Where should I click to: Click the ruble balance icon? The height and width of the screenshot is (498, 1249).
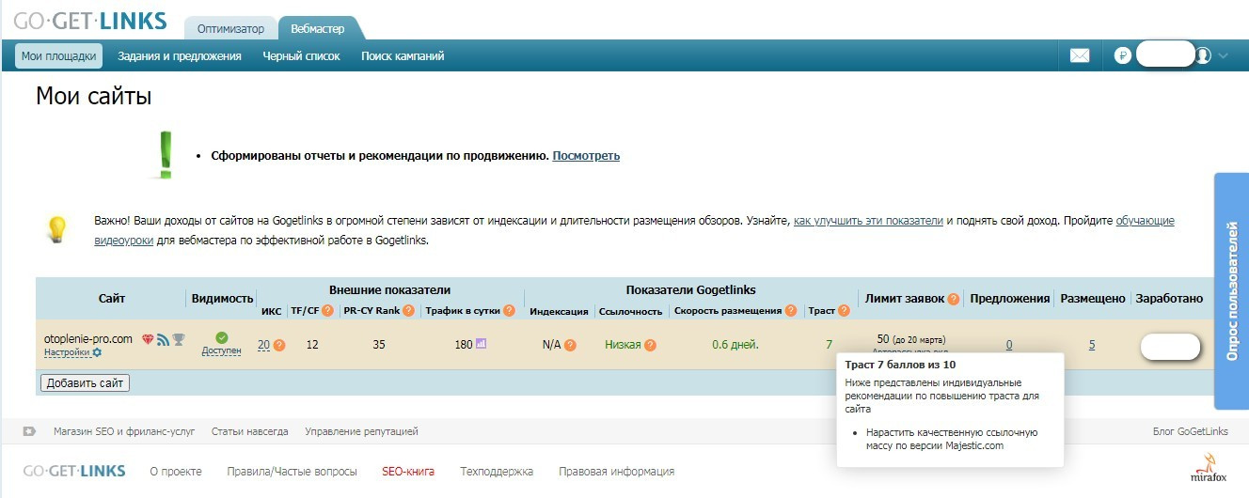[x=1122, y=55]
